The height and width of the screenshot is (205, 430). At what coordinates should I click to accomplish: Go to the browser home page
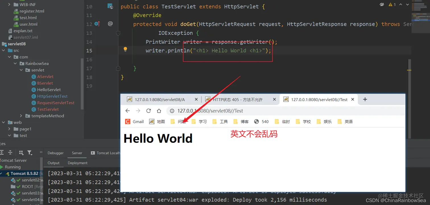tap(159, 111)
